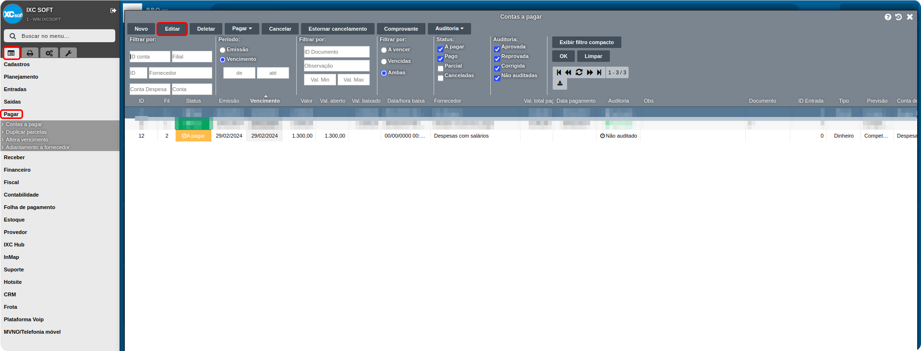Click the Limpar filter button
Image resolution: width=921 pixels, height=351 pixels.
click(x=593, y=56)
